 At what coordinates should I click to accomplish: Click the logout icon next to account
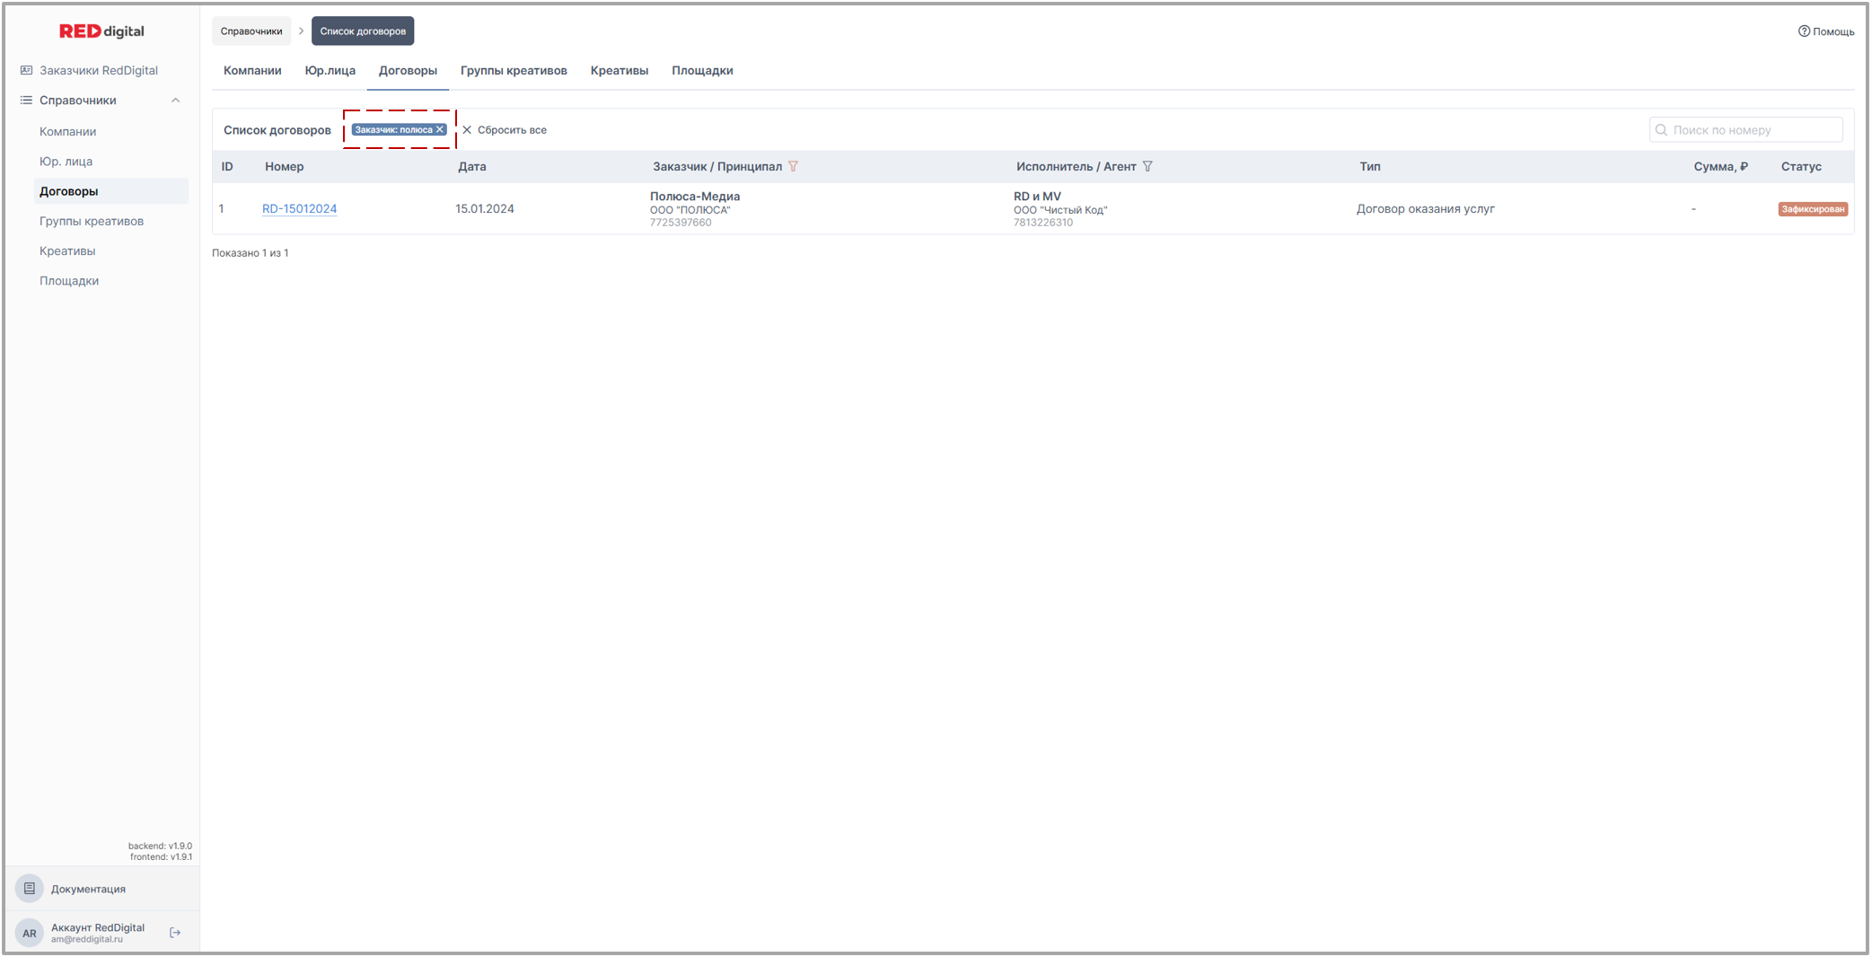click(175, 933)
